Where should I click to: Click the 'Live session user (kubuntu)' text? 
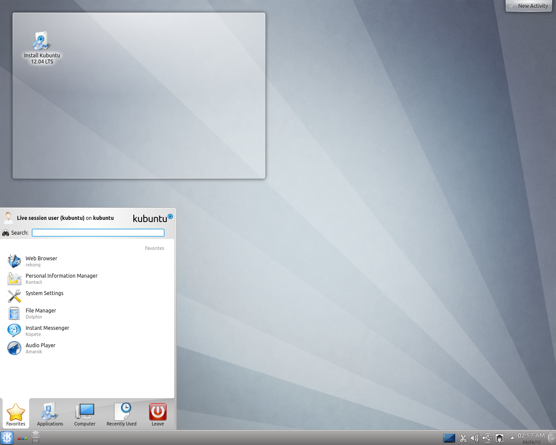[50, 218]
